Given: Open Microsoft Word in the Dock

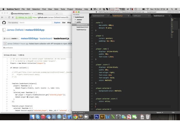Looking at the screenshot, I should point(107,117).
